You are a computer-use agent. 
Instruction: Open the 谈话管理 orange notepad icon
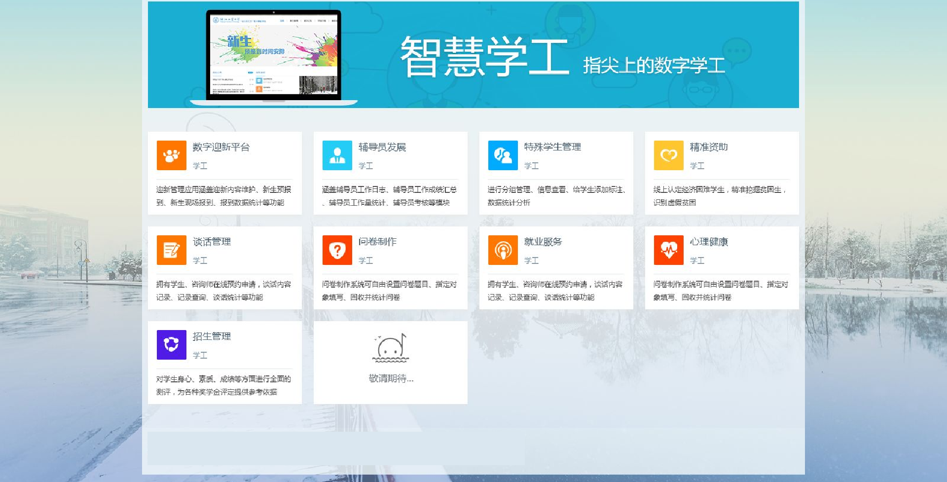[x=171, y=250]
